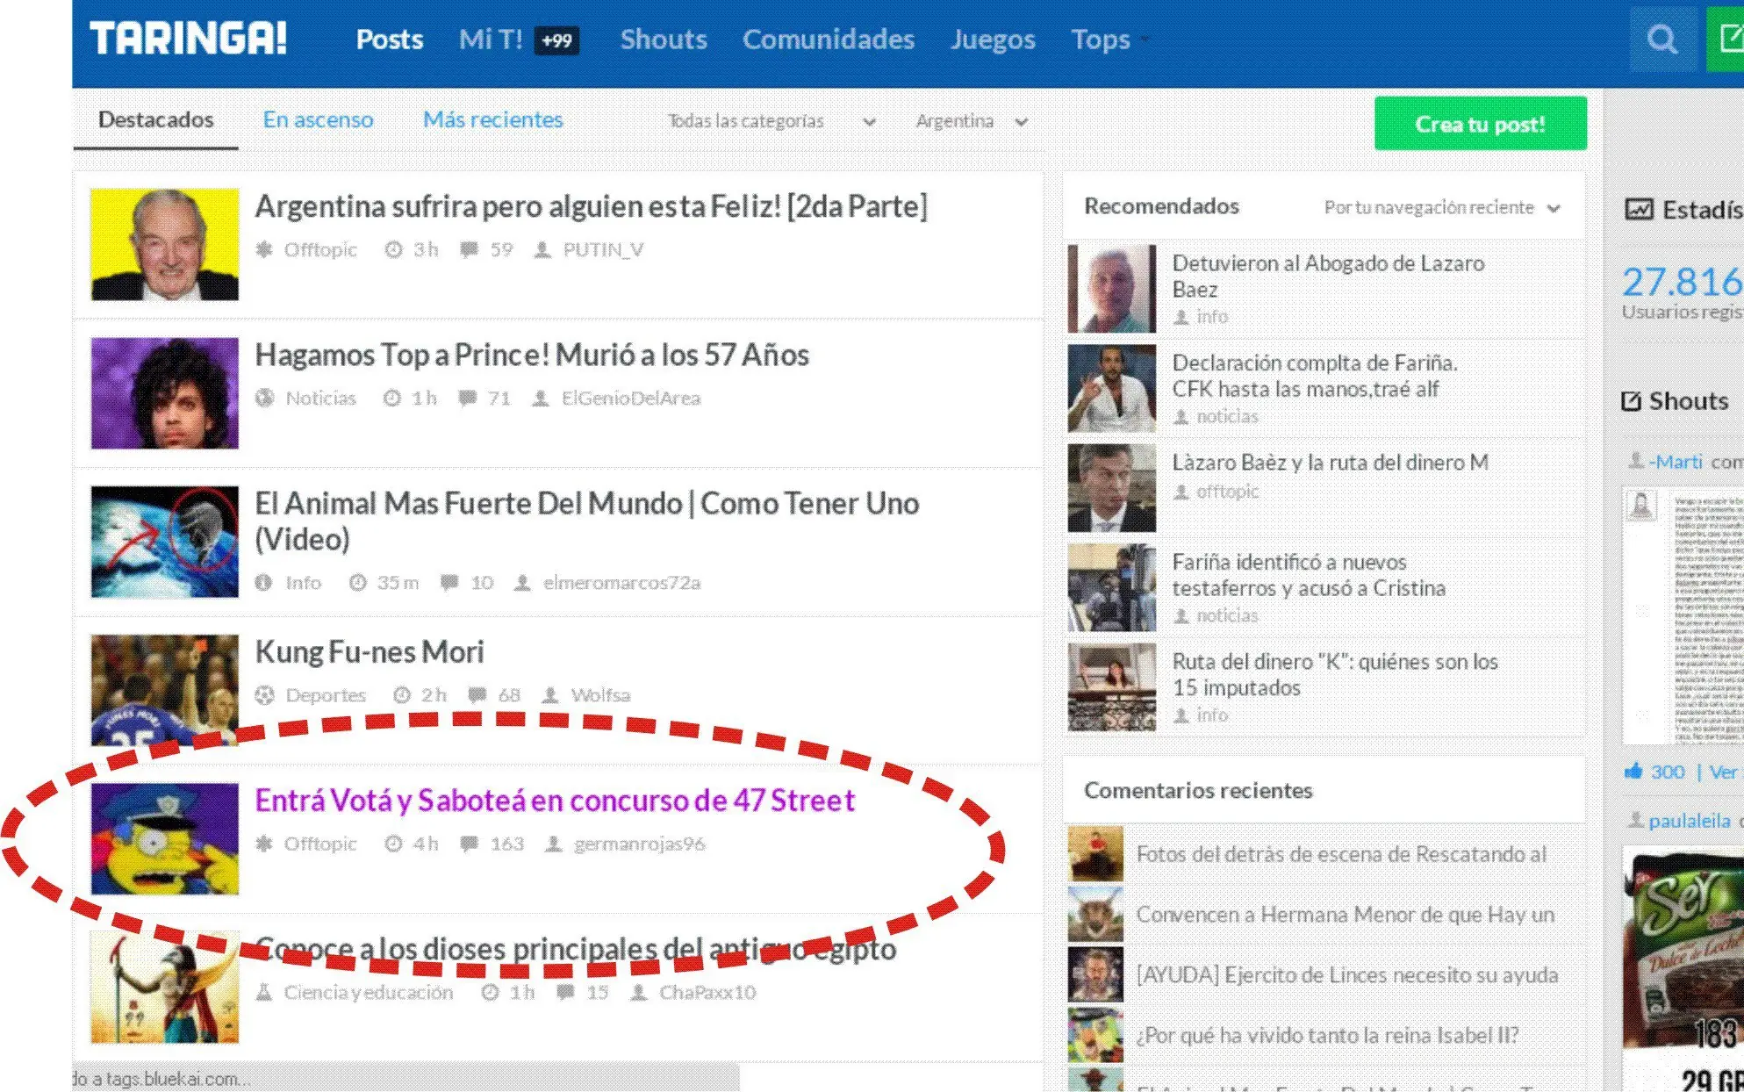Open user profile ChaPaxx10
This screenshot has height=1092, width=1744.
(707, 992)
